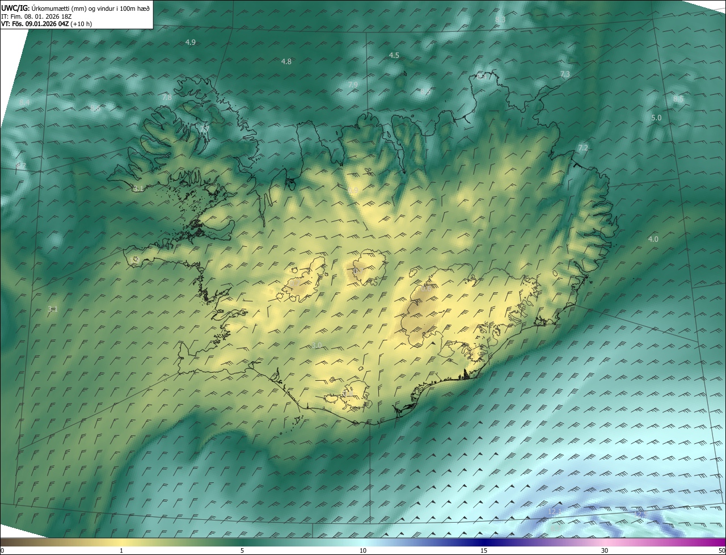The image size is (726, 555).
Task: Click the 7.2 value label near the coast
Action: click(x=583, y=148)
